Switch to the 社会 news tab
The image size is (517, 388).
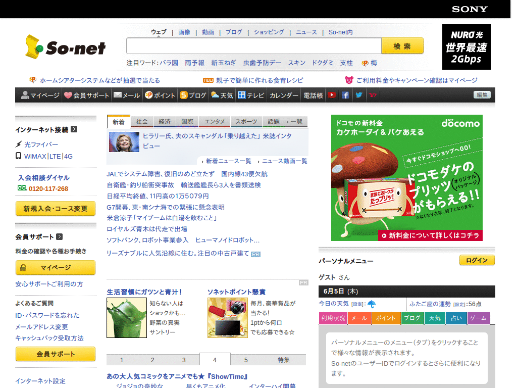pyautogui.click(x=142, y=121)
